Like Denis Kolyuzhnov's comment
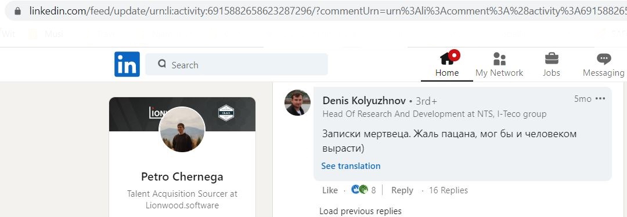Viewport: 627px width, 217px height. [x=330, y=190]
